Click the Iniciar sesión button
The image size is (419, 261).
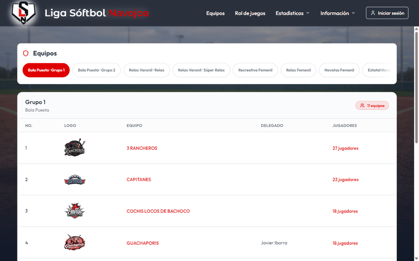coord(387,13)
